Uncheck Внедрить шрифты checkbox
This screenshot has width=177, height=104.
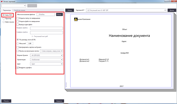click(x=18, y=68)
